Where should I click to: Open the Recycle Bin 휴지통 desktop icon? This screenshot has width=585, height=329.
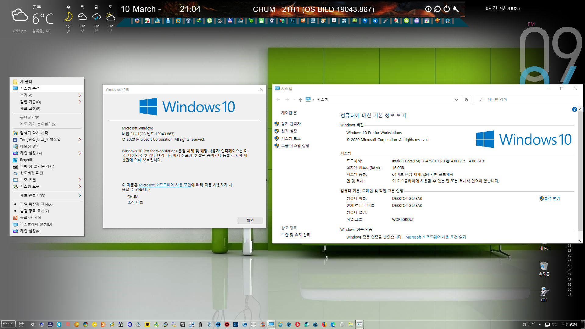tap(544, 269)
